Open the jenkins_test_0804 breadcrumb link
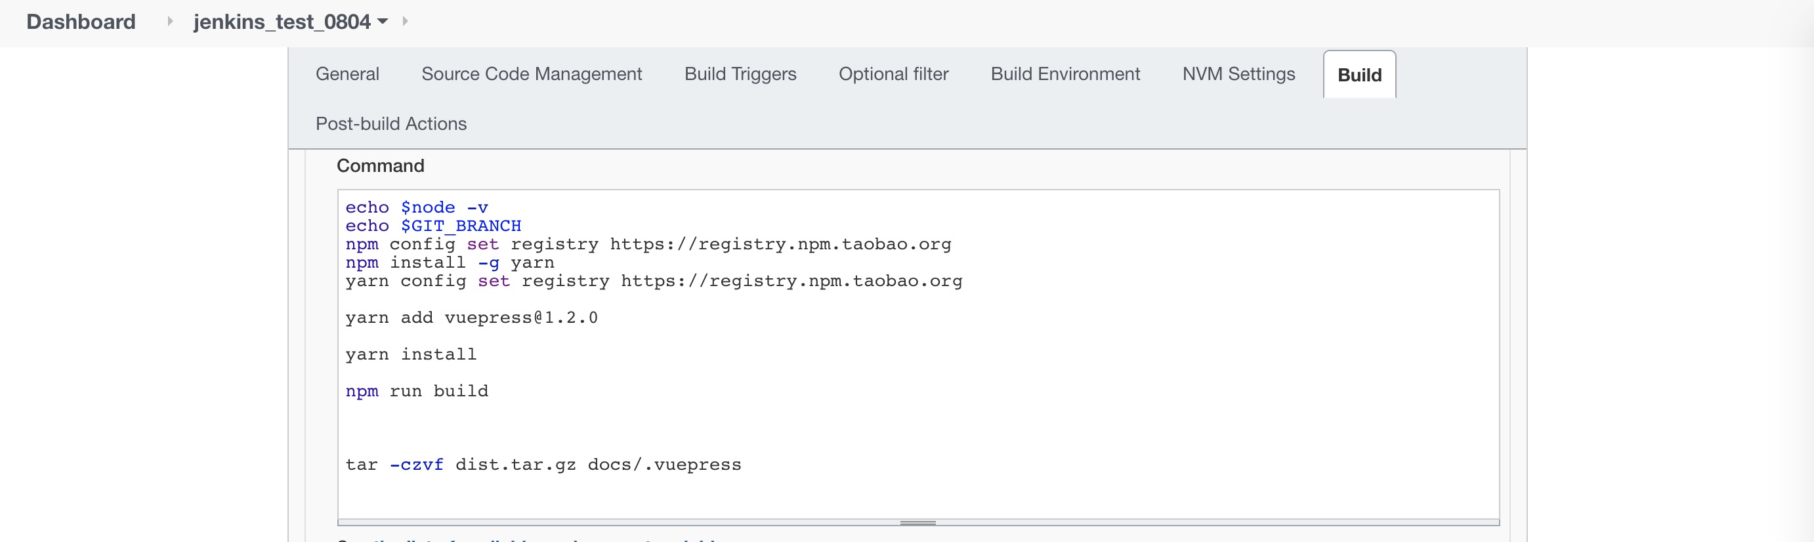Viewport: 1814px width, 542px height. [282, 22]
